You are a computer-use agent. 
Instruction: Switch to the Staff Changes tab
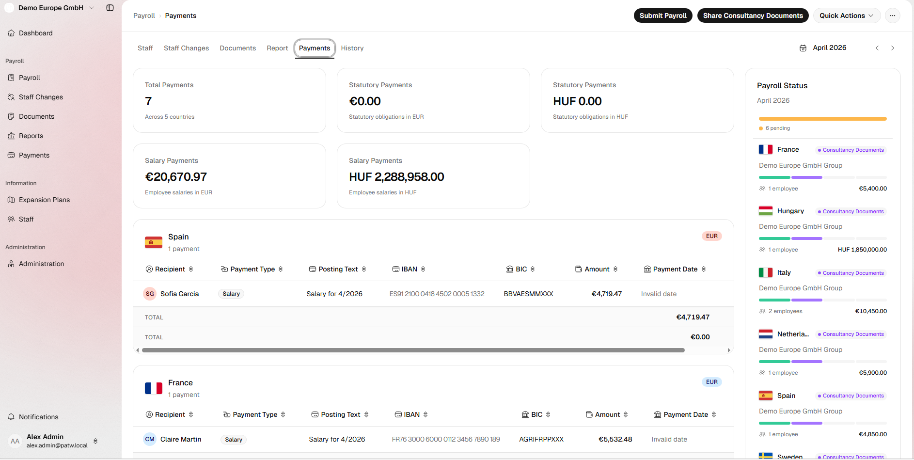[x=187, y=48]
